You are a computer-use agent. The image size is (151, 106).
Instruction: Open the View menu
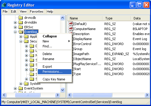tap(23, 11)
